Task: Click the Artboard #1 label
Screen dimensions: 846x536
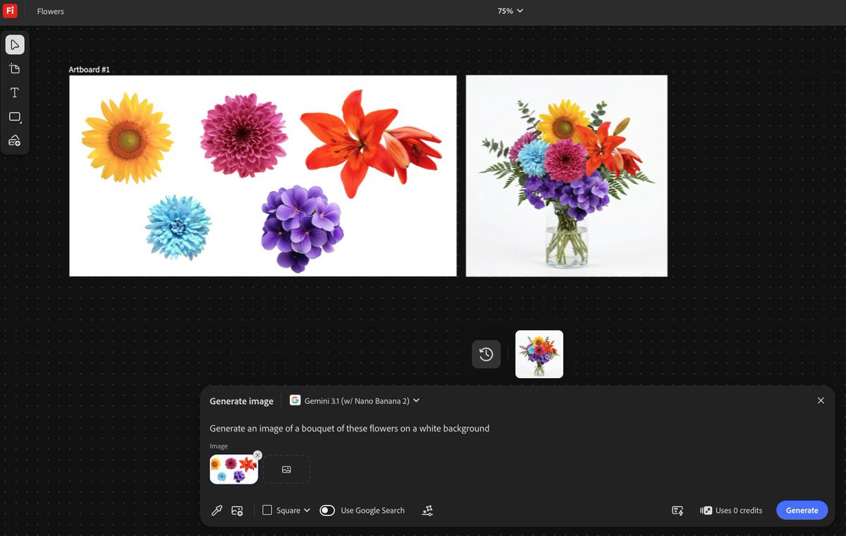Action: pyautogui.click(x=88, y=69)
